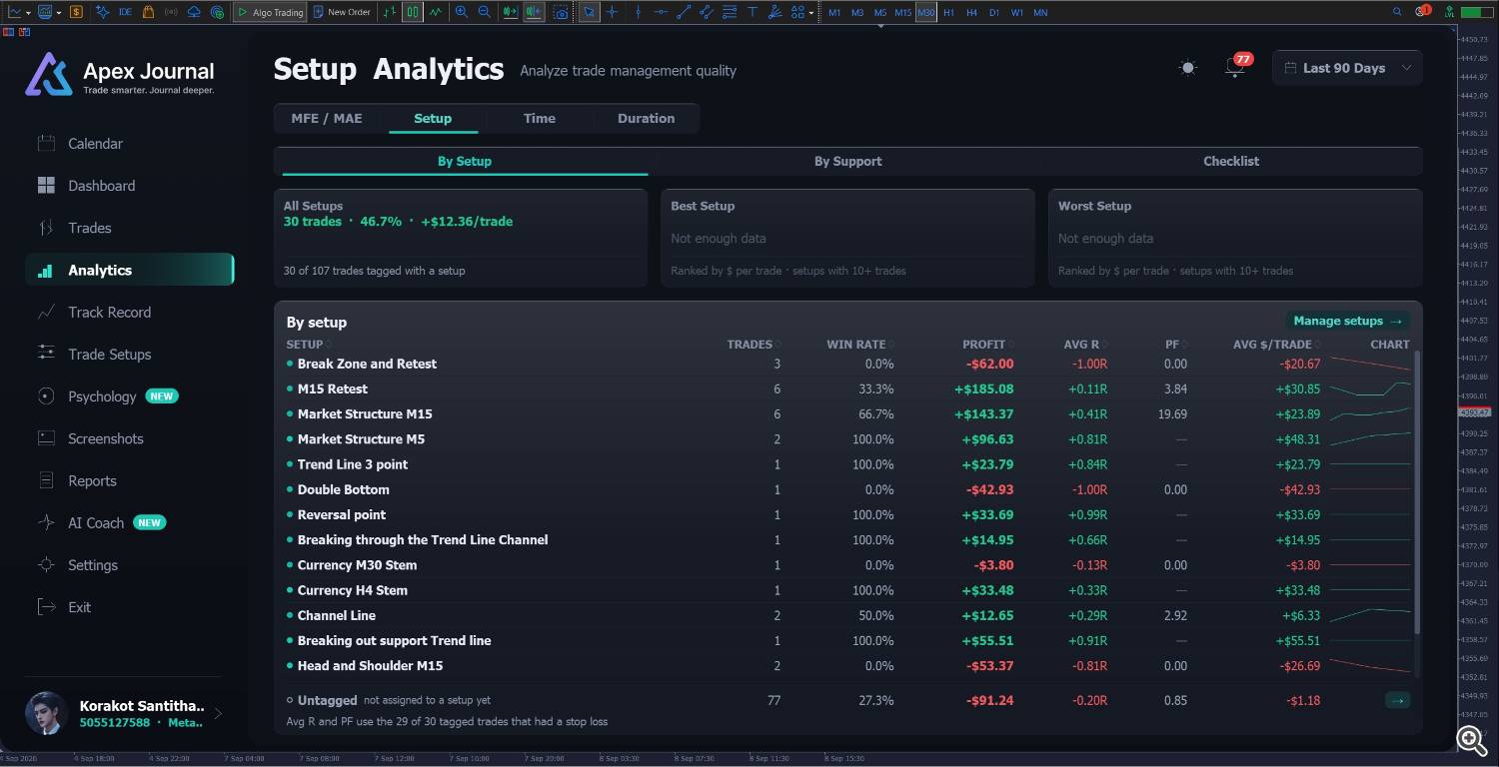
Task: Open the Market shopping bag icon
Action: click(x=148, y=12)
